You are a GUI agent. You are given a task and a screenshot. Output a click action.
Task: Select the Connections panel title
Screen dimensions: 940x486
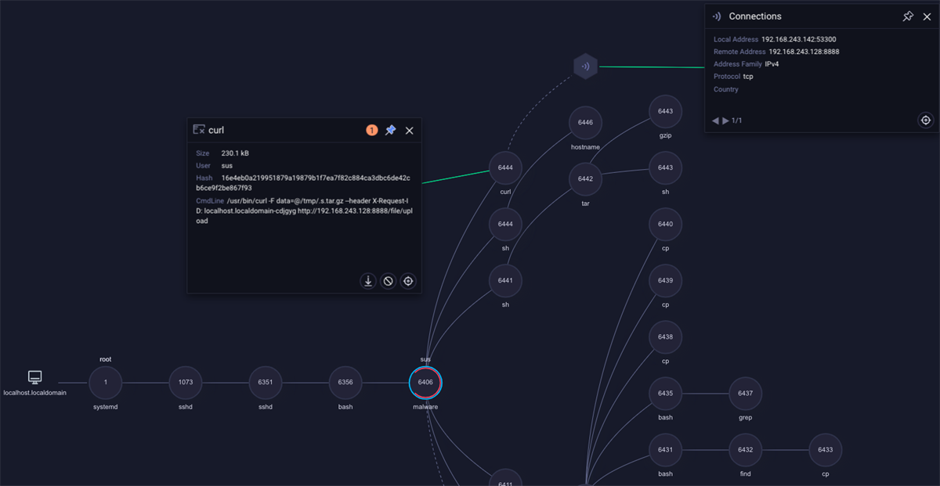tap(756, 16)
